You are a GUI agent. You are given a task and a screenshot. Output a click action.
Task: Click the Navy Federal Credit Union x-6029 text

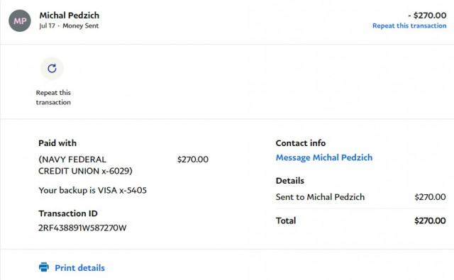pyautogui.click(x=85, y=165)
